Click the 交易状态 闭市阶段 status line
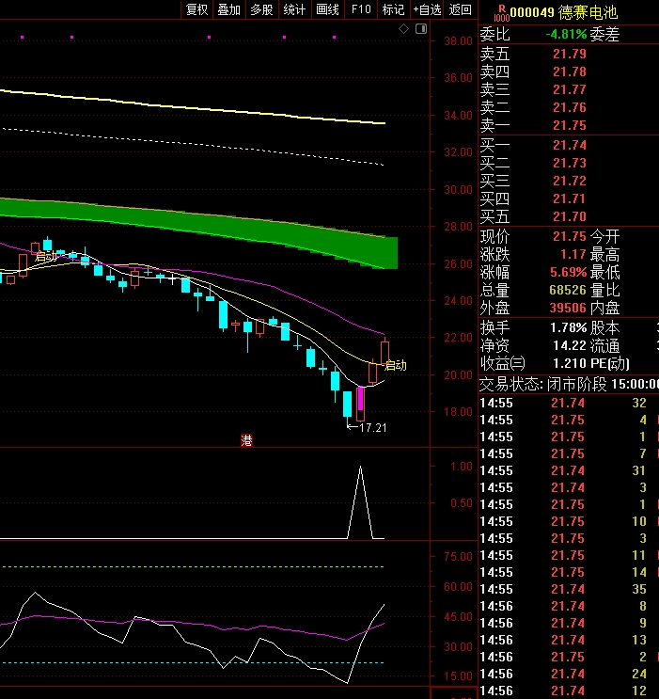The height and width of the screenshot is (699, 659). (x=569, y=384)
